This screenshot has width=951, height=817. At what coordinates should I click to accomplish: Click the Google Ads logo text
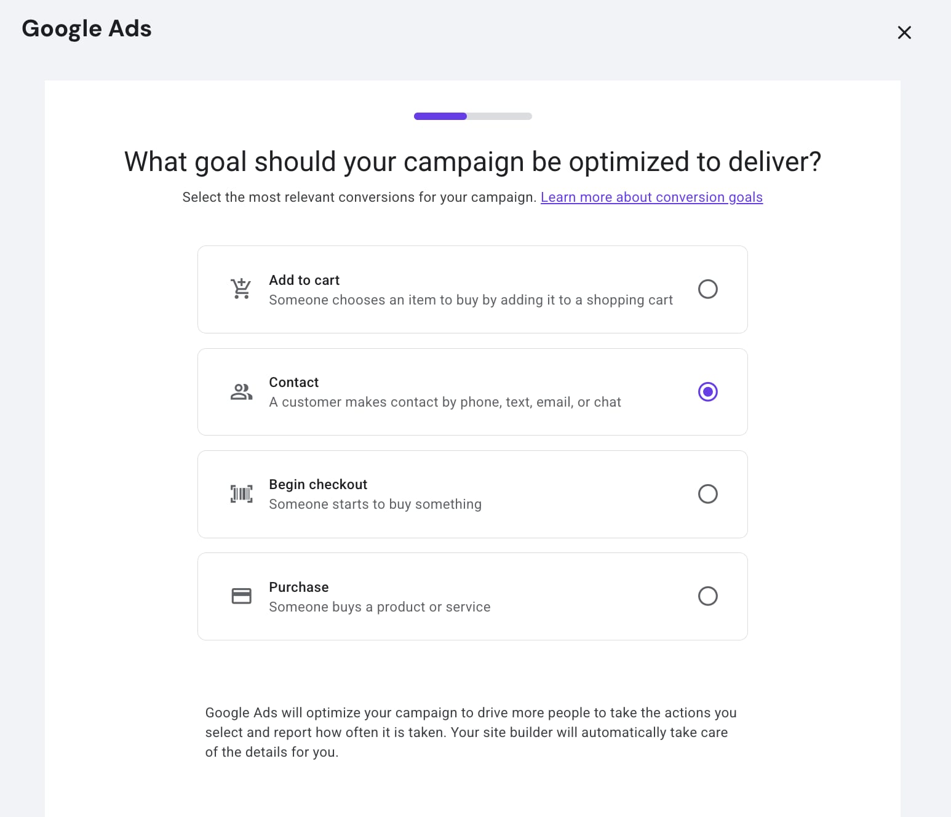(x=87, y=29)
